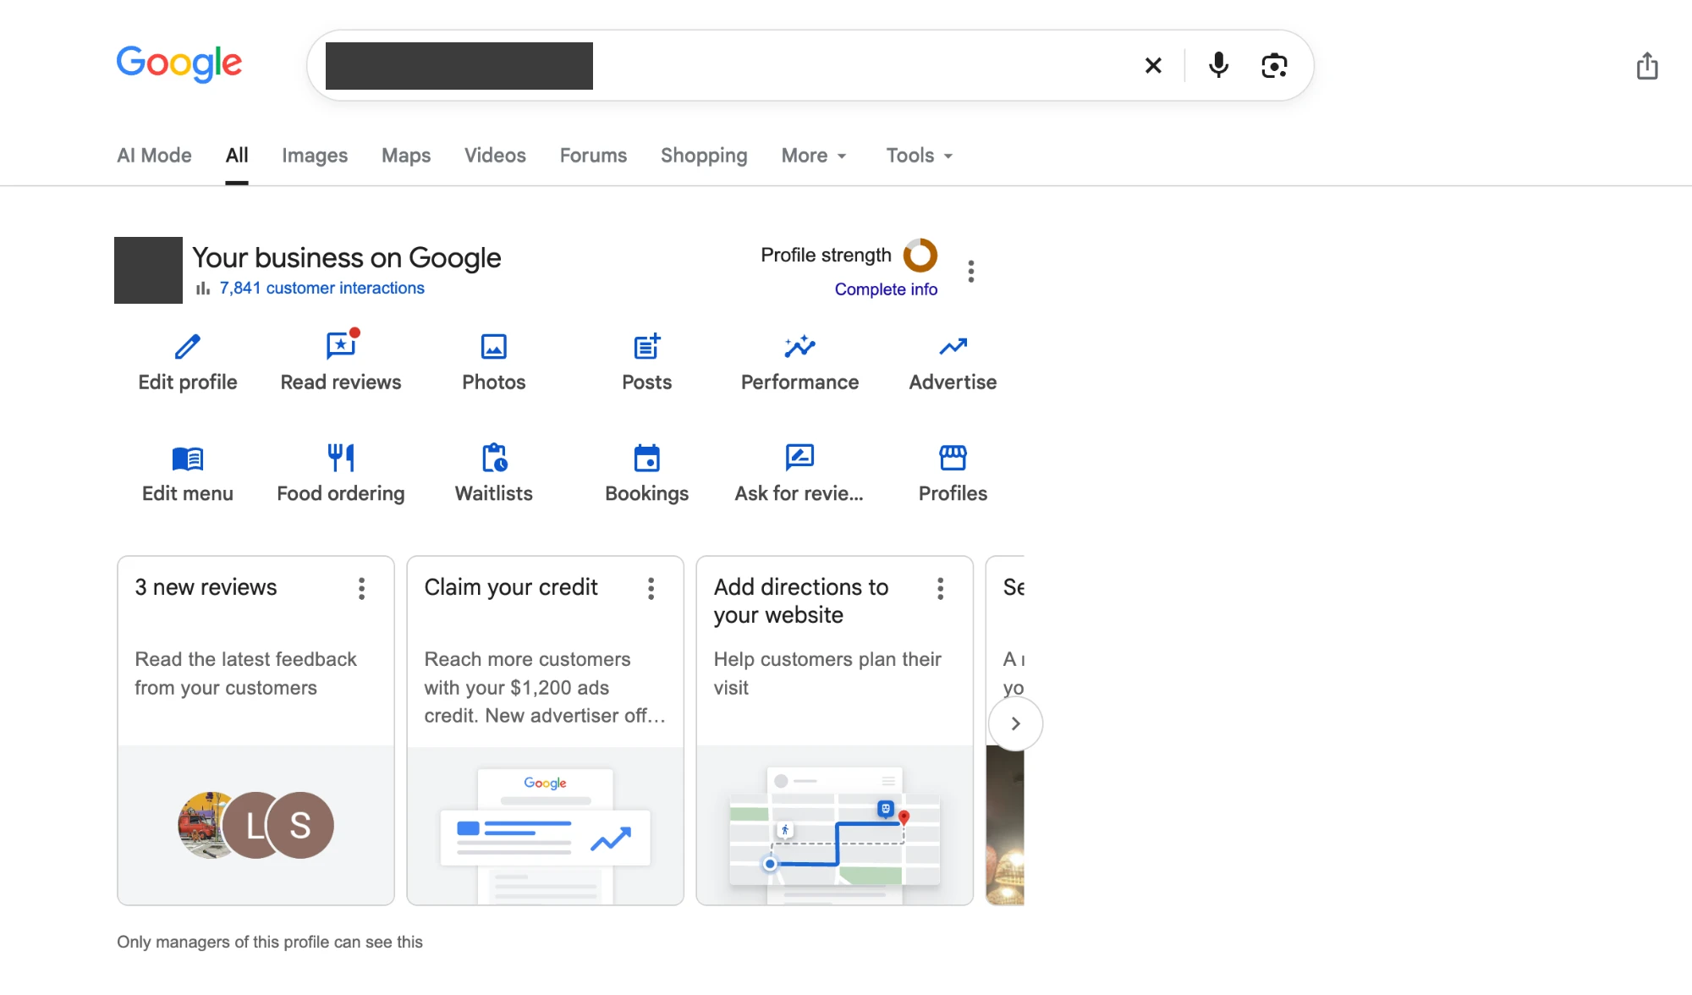Open Ask for reviews icon
Screen dimensions: 1692x995
[x=799, y=458]
